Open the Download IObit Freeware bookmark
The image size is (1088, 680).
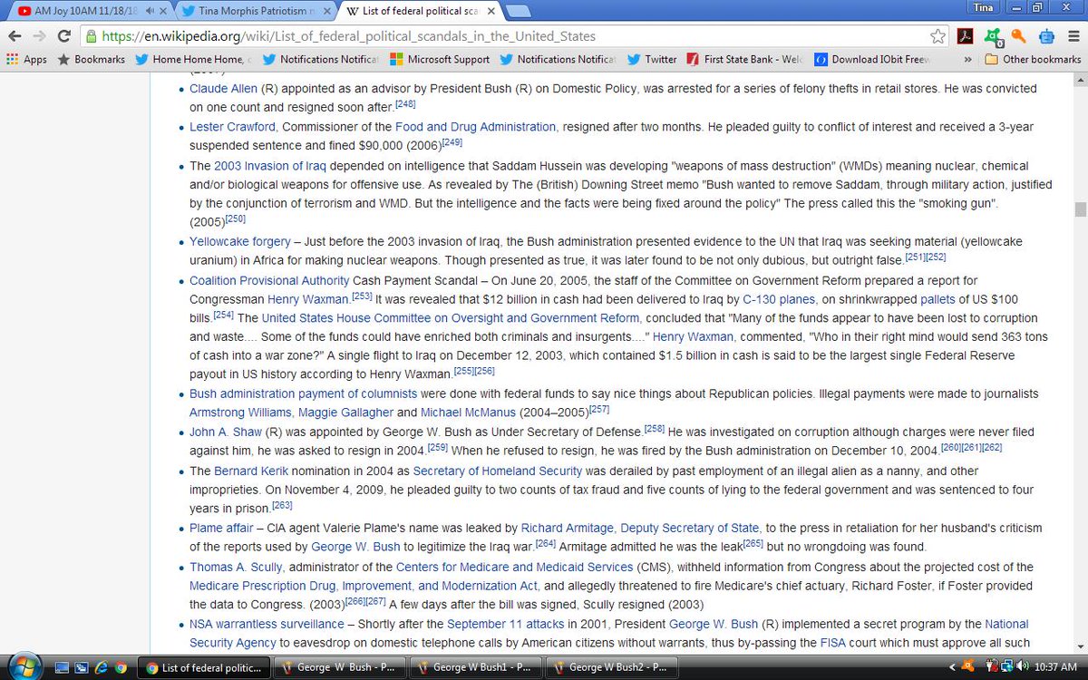pyautogui.click(x=871, y=59)
